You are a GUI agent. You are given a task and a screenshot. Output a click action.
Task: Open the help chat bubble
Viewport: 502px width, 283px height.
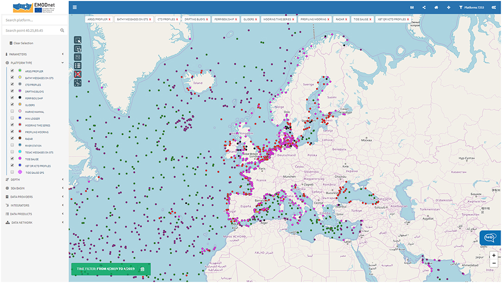(490, 238)
